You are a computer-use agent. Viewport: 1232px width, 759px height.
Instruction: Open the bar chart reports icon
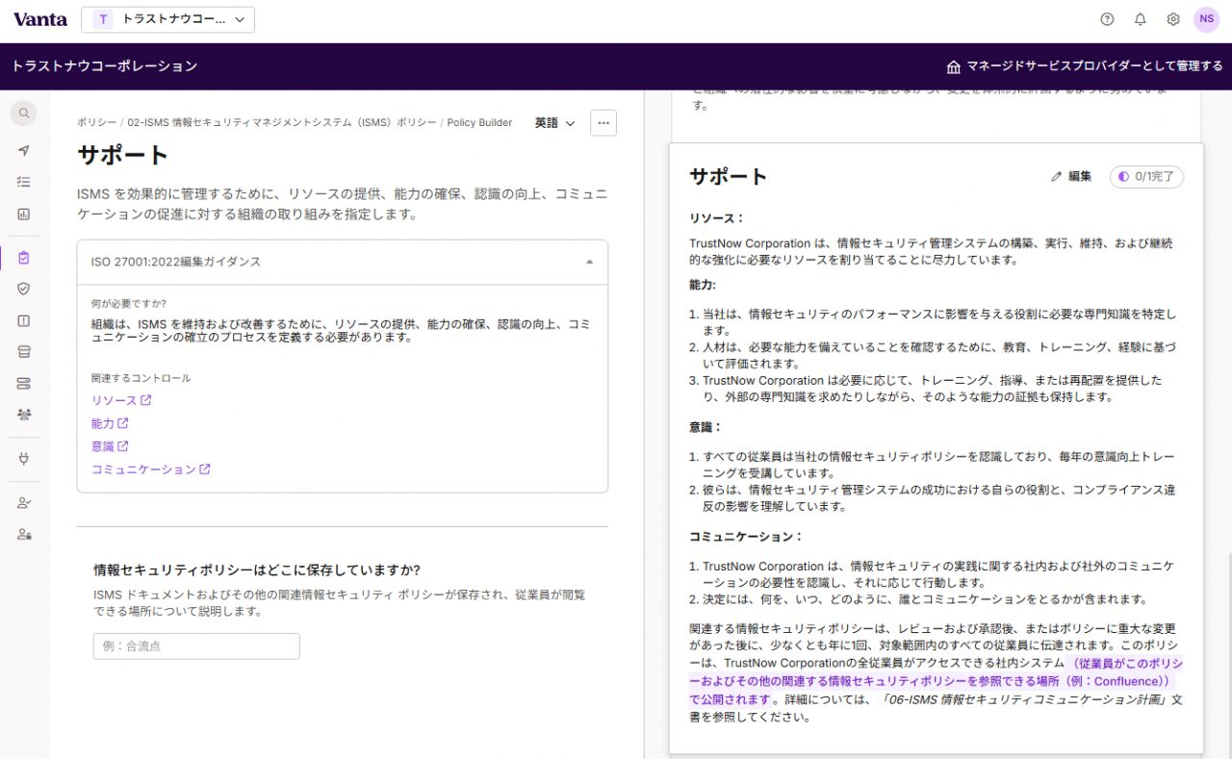point(24,215)
